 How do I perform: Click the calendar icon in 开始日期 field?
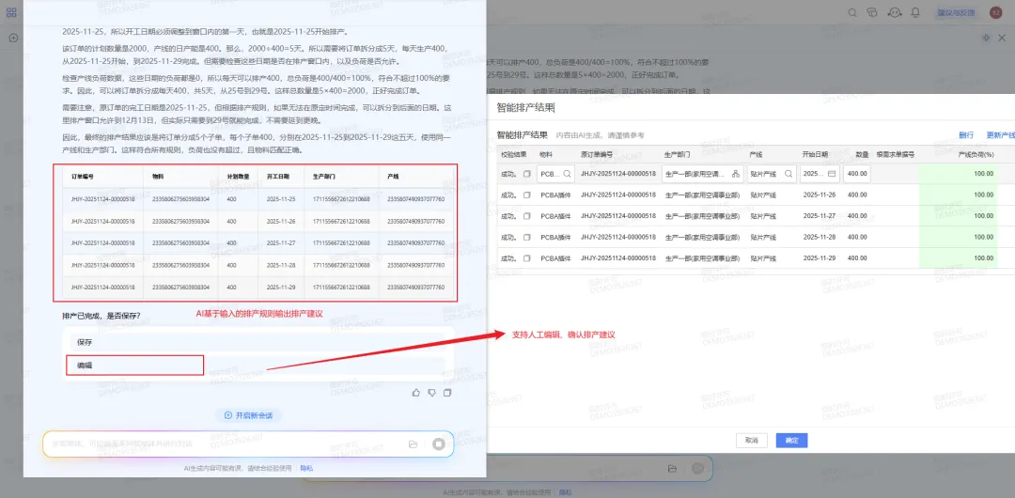[831, 174]
